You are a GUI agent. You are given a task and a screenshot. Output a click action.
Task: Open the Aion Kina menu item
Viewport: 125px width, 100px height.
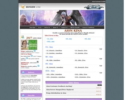32,27
